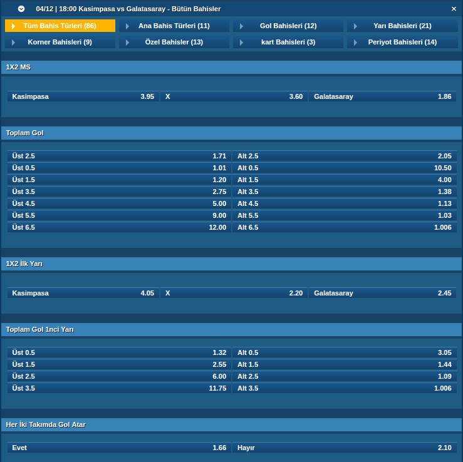Collapse the Toplam Gol section header
Image resolution: width=463 pixels, height=462 pixels.
tap(232, 133)
